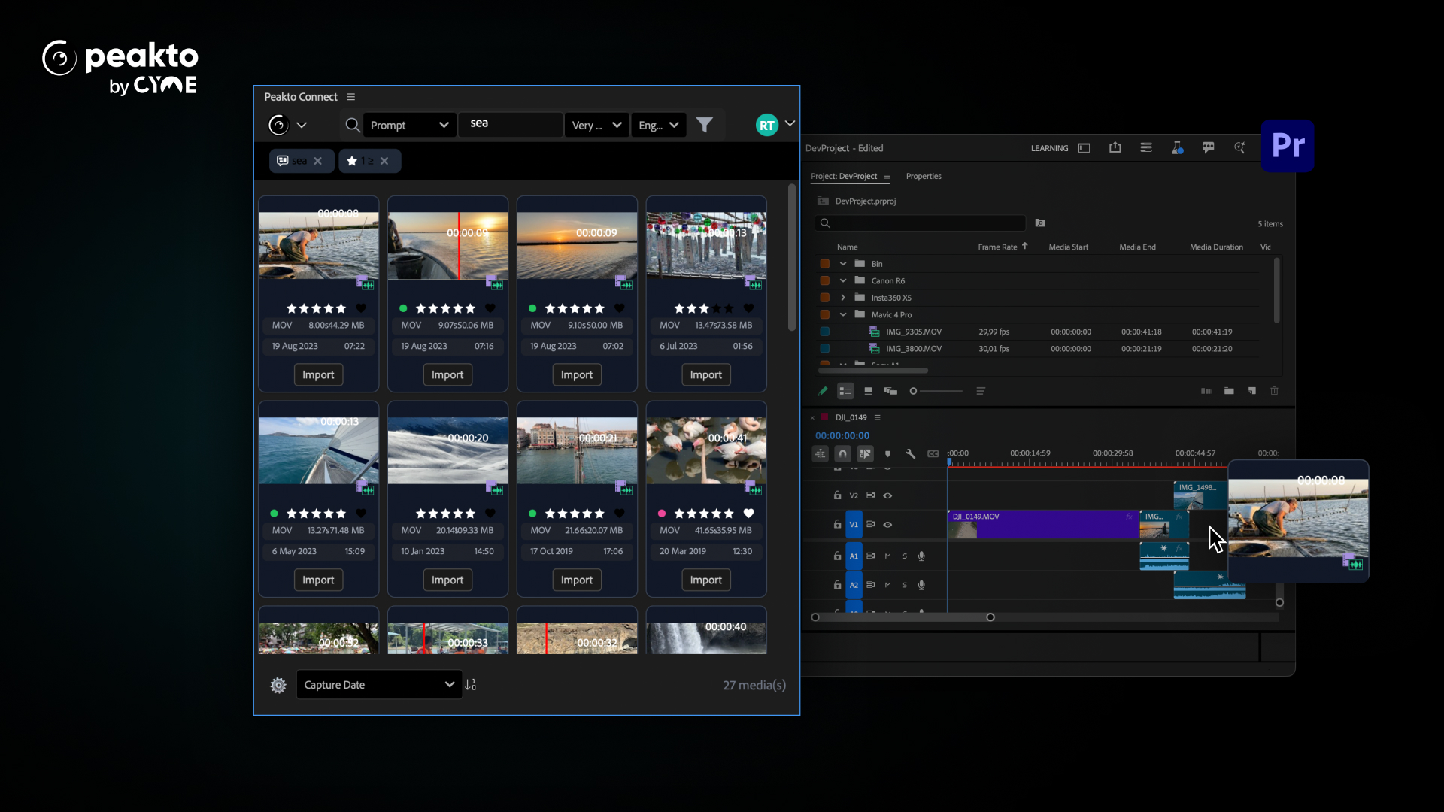Expand the Insta360 X5 bin
Screen dimensions: 1444x812
coord(843,298)
